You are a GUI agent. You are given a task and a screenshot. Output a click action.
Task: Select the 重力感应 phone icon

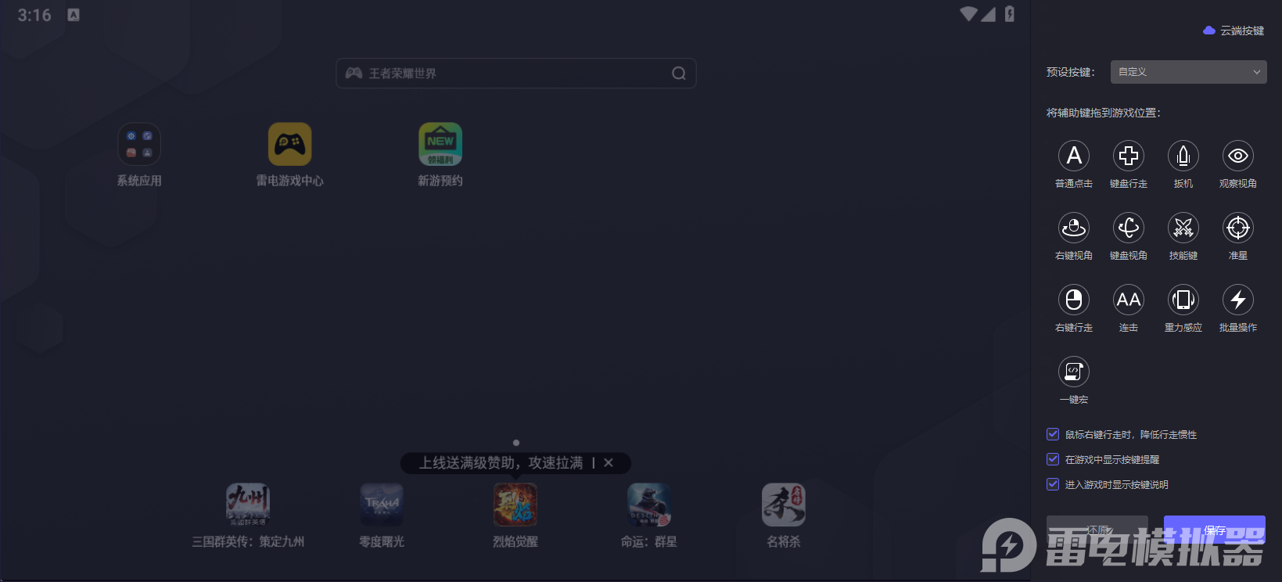tap(1183, 300)
